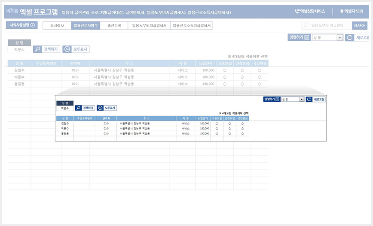Click the SEARCH button
Image resolution: width=373 pixels, height=226 pixels.
pos(359,25)
